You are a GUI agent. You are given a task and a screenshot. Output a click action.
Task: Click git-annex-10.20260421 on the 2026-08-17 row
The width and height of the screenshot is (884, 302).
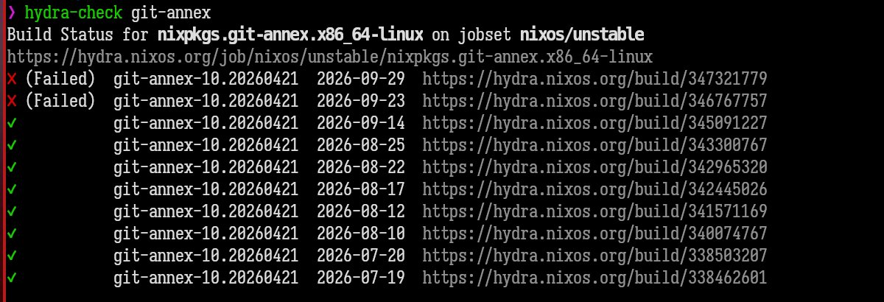(x=206, y=189)
